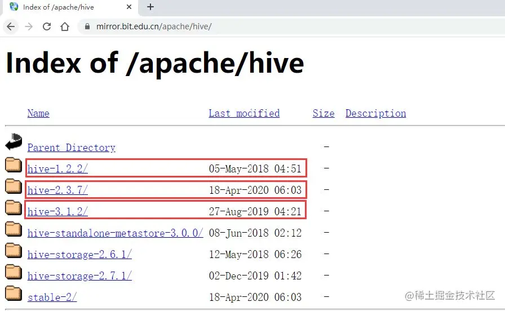Sort listing by the Size column link
The height and width of the screenshot is (311, 505).
pyautogui.click(x=324, y=113)
